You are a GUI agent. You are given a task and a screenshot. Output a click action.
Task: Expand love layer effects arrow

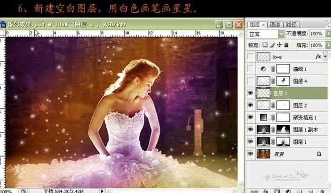(325, 57)
